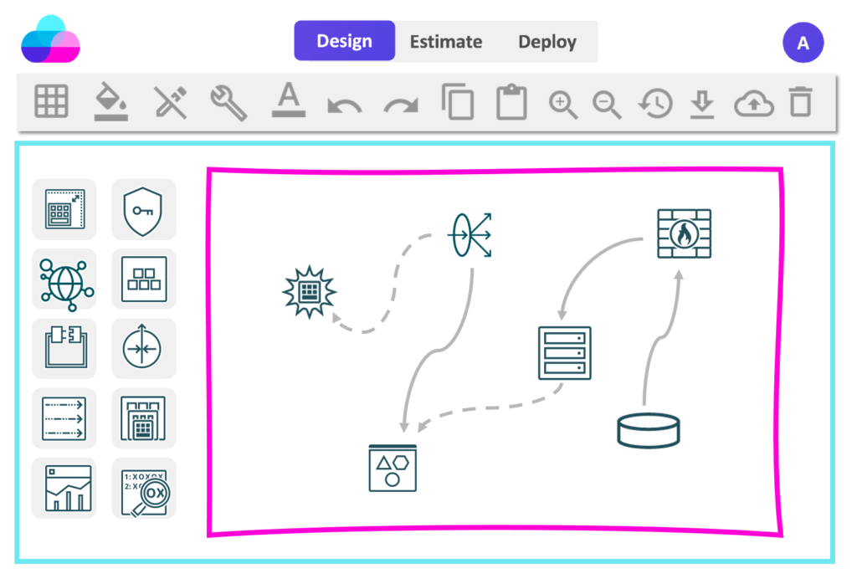857x579 pixels.
Task: Select the stacked blocks palette icon
Action: (x=144, y=279)
